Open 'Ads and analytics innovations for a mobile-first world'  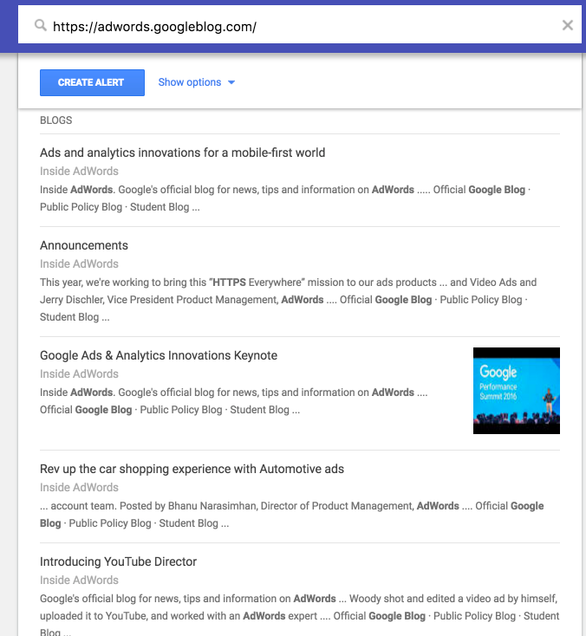pyautogui.click(x=182, y=153)
